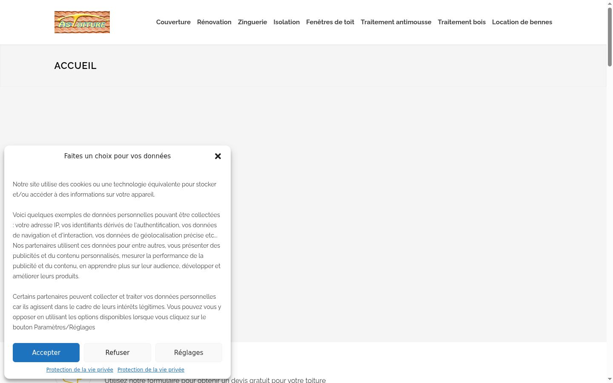
Task: Navigate to Traitement antimousse
Action: 396,22
